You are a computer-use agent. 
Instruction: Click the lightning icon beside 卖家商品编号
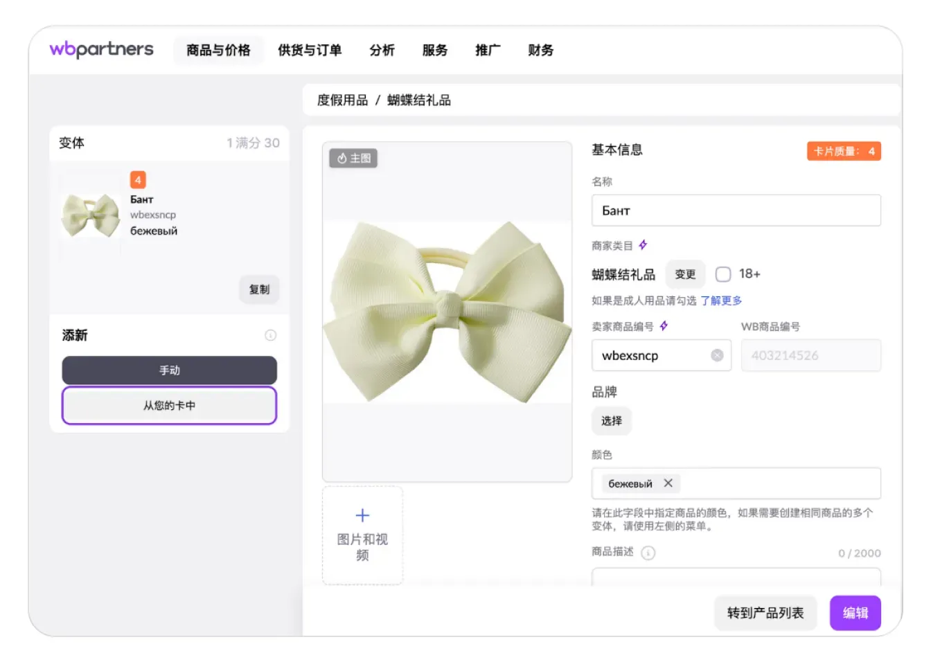point(664,325)
